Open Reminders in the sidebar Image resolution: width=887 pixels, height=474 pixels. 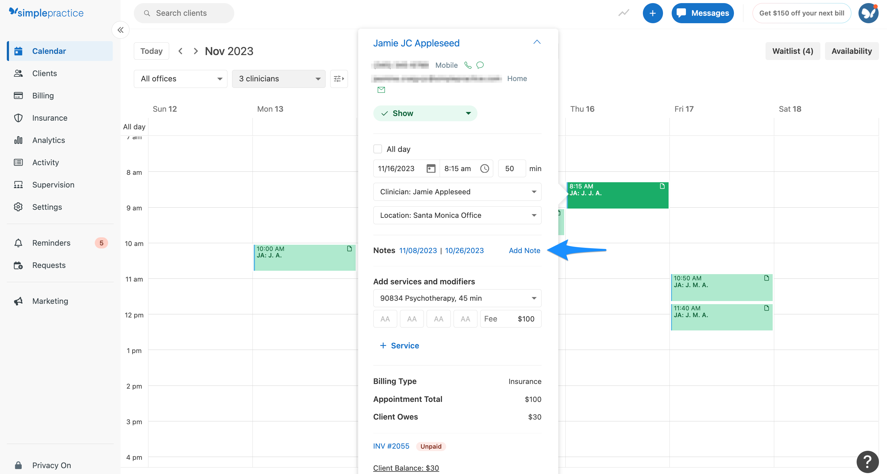[x=51, y=243]
